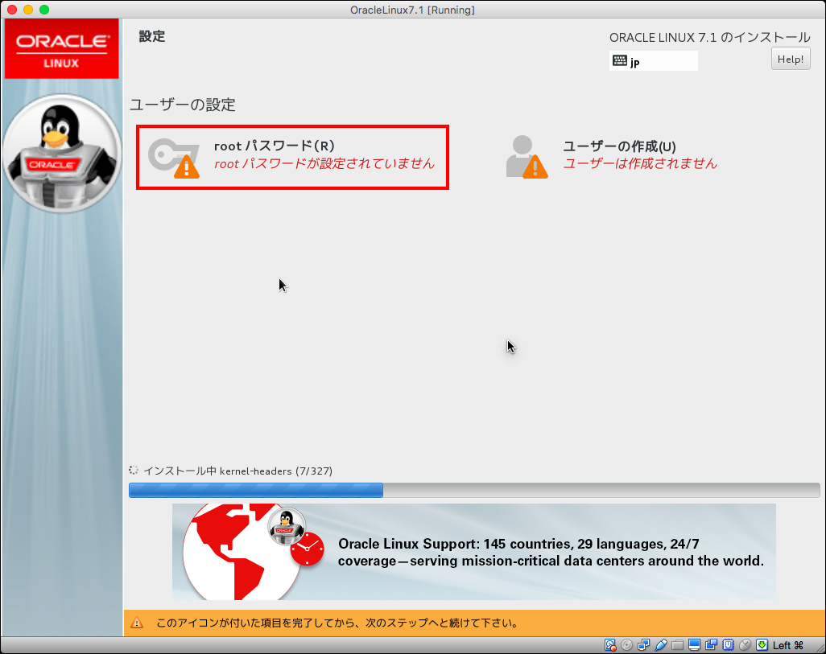Click the optical disc status icon
The width and height of the screenshot is (826, 654).
626,645
